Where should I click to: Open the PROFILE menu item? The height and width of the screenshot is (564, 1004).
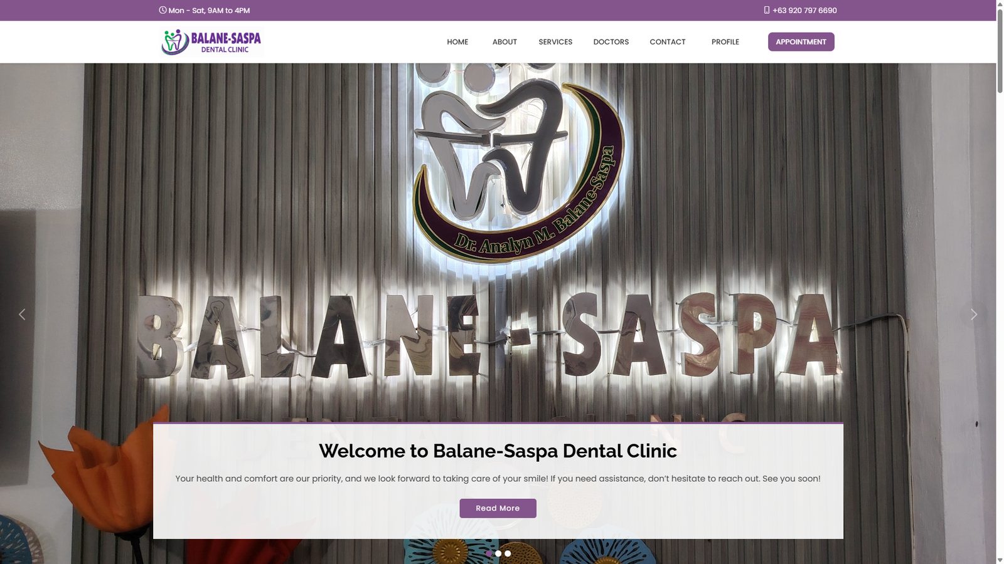click(725, 42)
